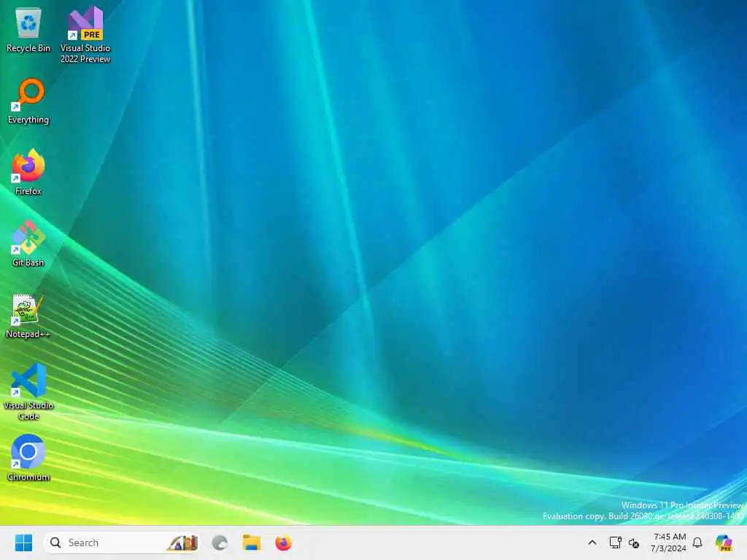Image resolution: width=747 pixels, height=560 pixels.
Task: Open the clock showing 7:45 AM
Action: coord(670,542)
